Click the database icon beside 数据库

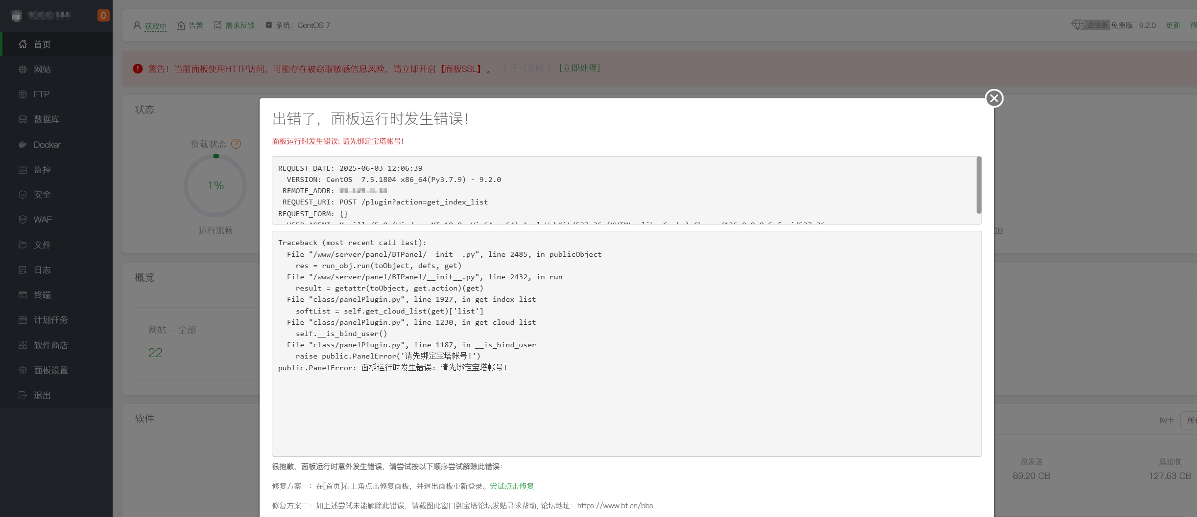click(23, 119)
